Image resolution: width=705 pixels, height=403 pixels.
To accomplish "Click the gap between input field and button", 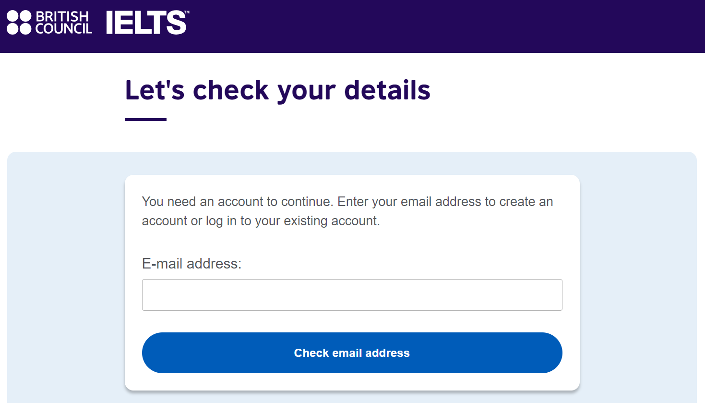I will coord(352,321).
